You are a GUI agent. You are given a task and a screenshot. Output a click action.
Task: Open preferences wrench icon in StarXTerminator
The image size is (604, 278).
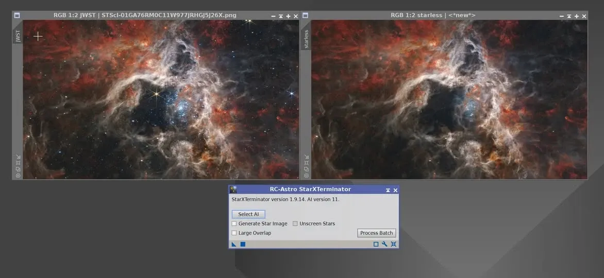coord(384,244)
